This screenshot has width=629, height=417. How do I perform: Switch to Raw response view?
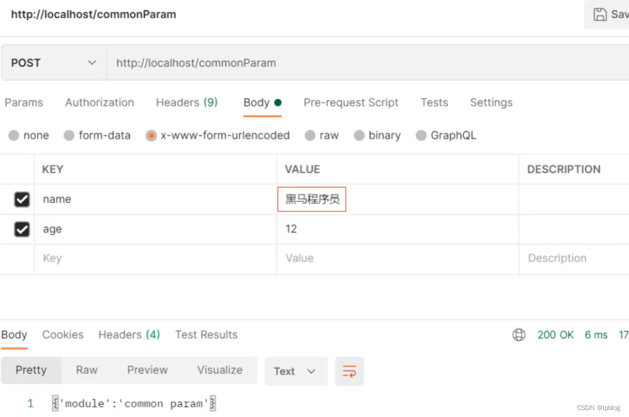[x=86, y=370]
